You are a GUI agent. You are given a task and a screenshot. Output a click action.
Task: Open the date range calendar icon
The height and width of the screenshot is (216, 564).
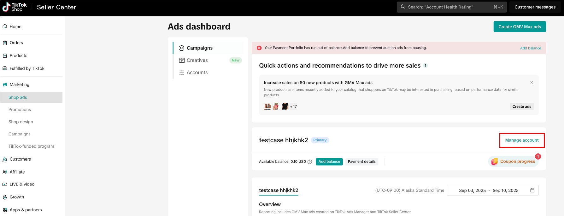[532, 190]
